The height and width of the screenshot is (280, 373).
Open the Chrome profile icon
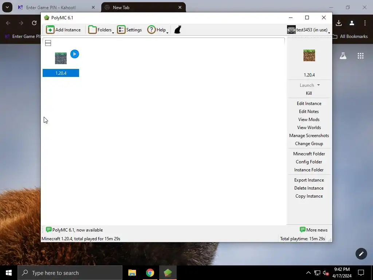click(x=352, y=23)
